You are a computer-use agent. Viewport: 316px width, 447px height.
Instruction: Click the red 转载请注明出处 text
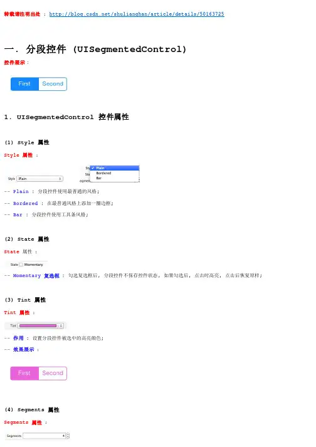click(x=22, y=14)
